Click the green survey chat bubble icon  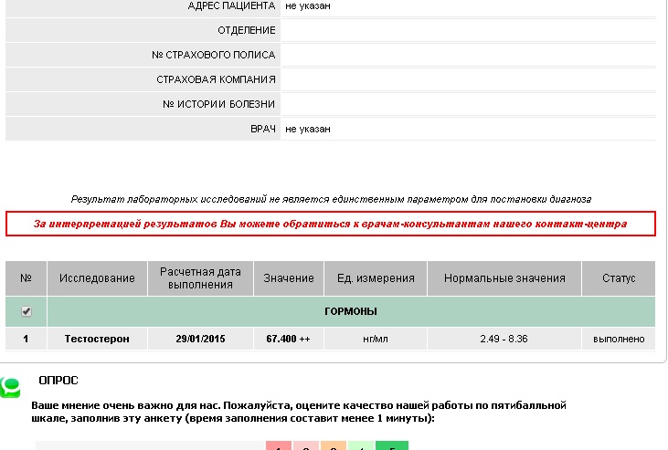(x=11, y=388)
